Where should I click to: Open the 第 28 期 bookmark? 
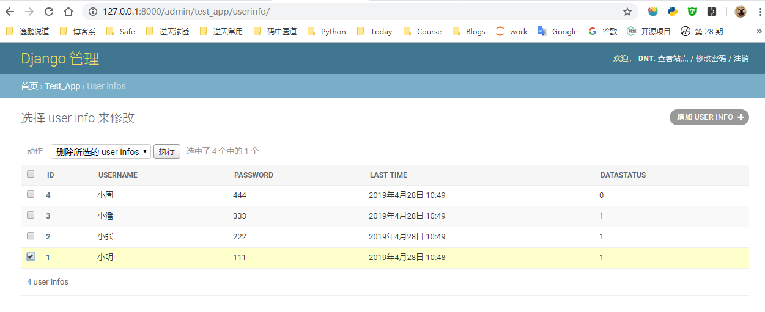tap(702, 31)
